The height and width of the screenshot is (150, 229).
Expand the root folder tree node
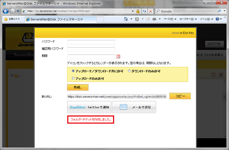coord(12,75)
